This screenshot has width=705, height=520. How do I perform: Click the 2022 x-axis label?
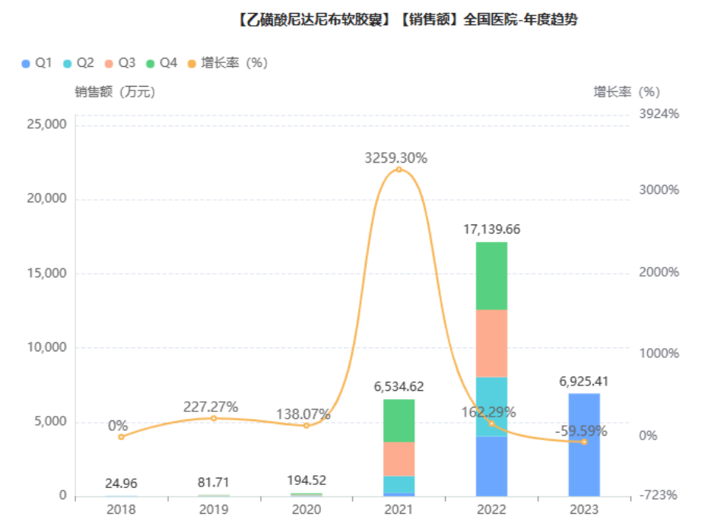491,509
